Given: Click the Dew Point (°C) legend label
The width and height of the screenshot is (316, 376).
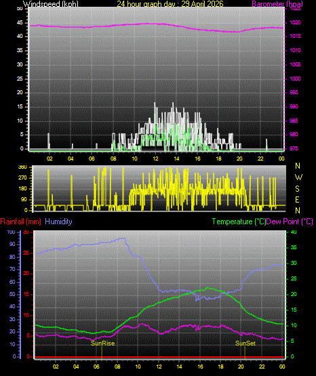Looking at the screenshot, I should (290, 222).
